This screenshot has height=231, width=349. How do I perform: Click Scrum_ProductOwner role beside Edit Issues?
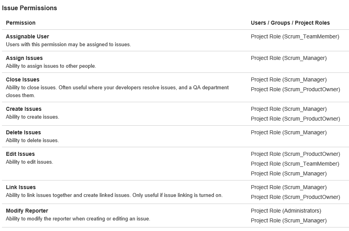click(295, 154)
